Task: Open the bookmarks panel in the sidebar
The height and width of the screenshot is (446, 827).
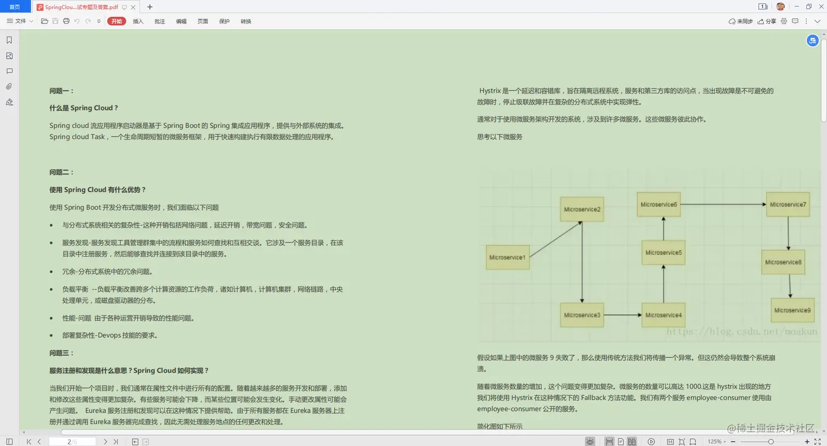Action: pos(9,40)
